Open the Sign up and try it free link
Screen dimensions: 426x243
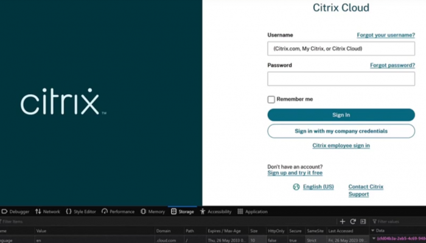[295, 173]
